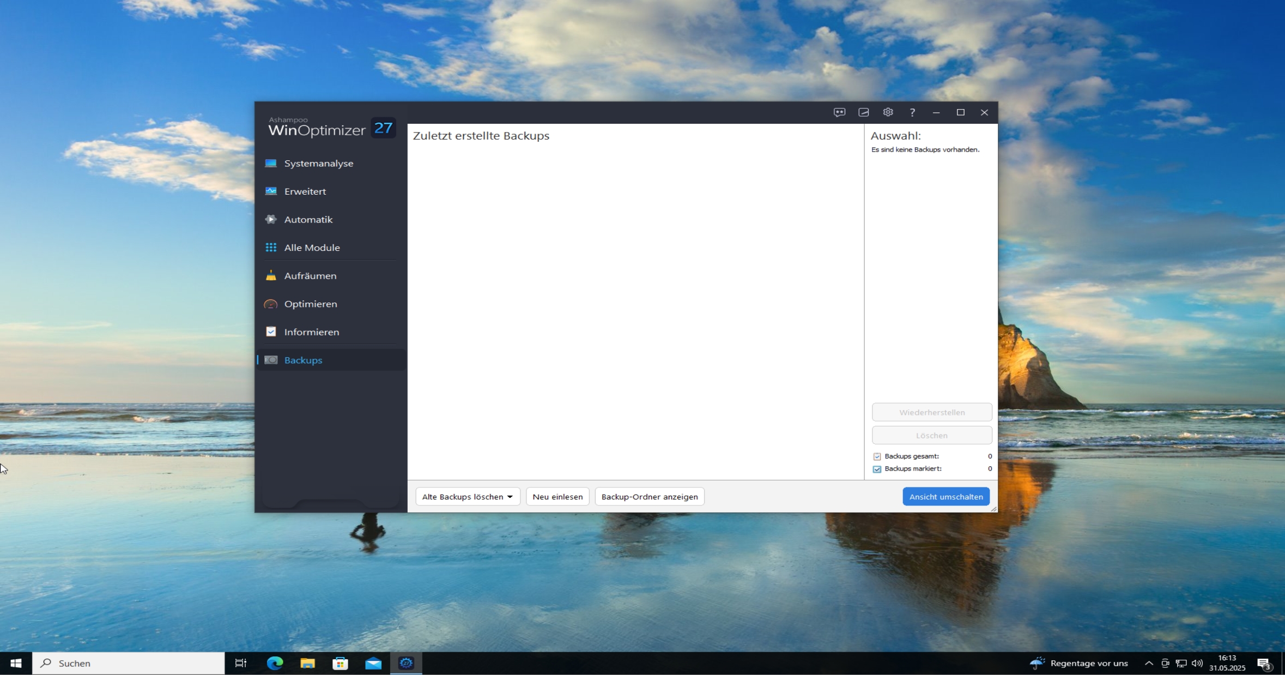Click the Aufräumen broom icon
This screenshot has width=1285, height=675.
pyautogui.click(x=271, y=275)
